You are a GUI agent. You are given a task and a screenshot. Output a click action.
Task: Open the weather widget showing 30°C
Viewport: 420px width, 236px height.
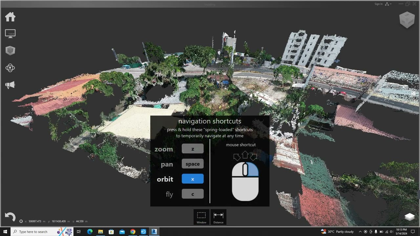click(337, 232)
